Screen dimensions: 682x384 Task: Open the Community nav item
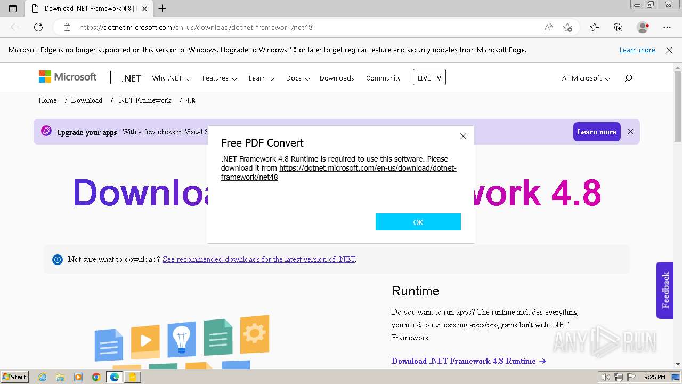click(x=383, y=78)
